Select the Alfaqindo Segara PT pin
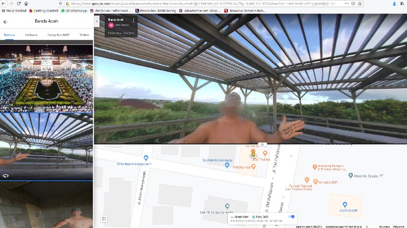This screenshot has height=228, width=407. click(x=351, y=176)
